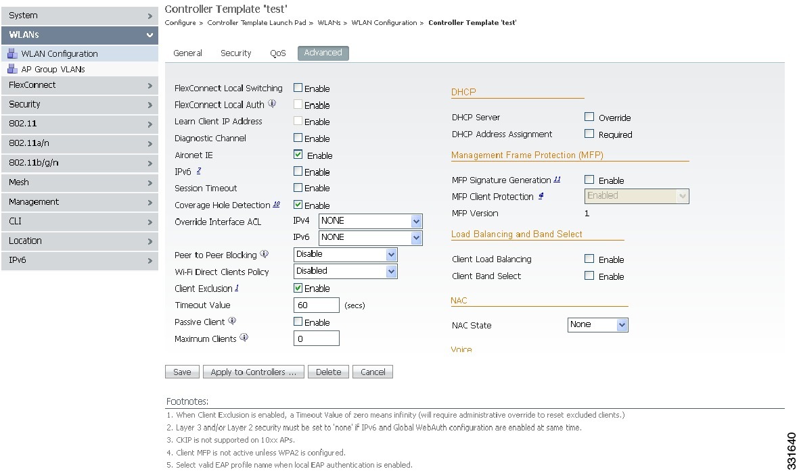Open the NAC State dropdown

click(x=622, y=324)
